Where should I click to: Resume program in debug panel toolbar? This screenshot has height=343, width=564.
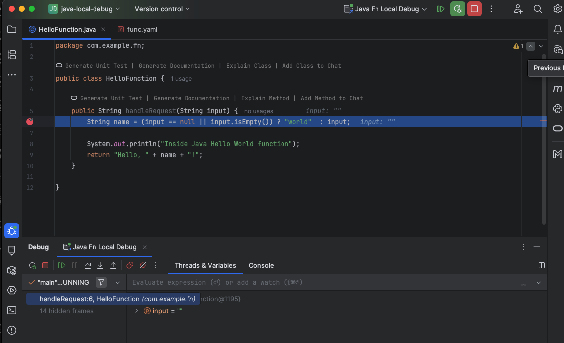(x=62, y=265)
